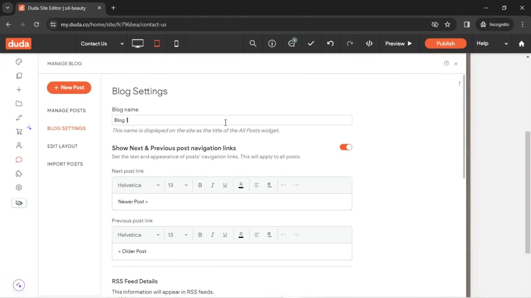
Task: Click the AI assistant sparkle button
Action: pyautogui.click(x=19, y=285)
